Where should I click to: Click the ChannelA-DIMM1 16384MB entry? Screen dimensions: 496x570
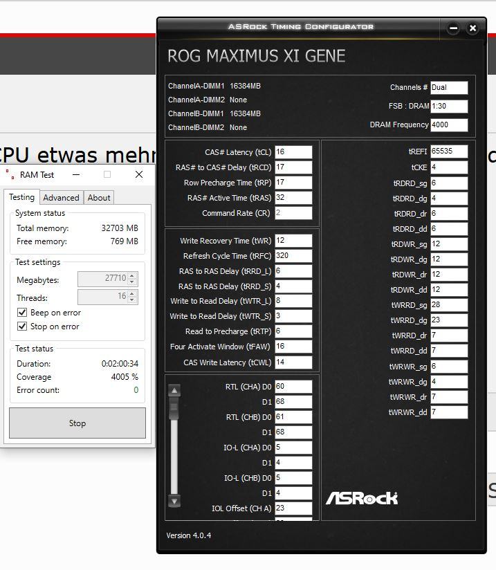pyautogui.click(x=214, y=86)
